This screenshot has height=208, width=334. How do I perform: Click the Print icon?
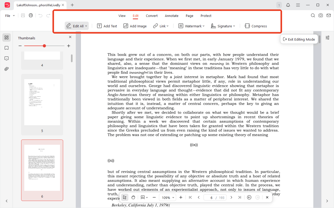pos(31,16)
